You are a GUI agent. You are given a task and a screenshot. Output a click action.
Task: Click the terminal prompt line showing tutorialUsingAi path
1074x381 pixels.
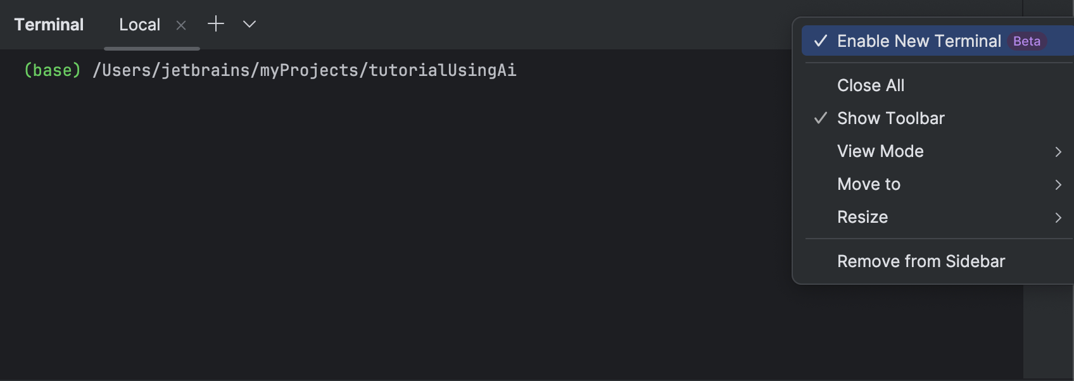click(x=270, y=70)
